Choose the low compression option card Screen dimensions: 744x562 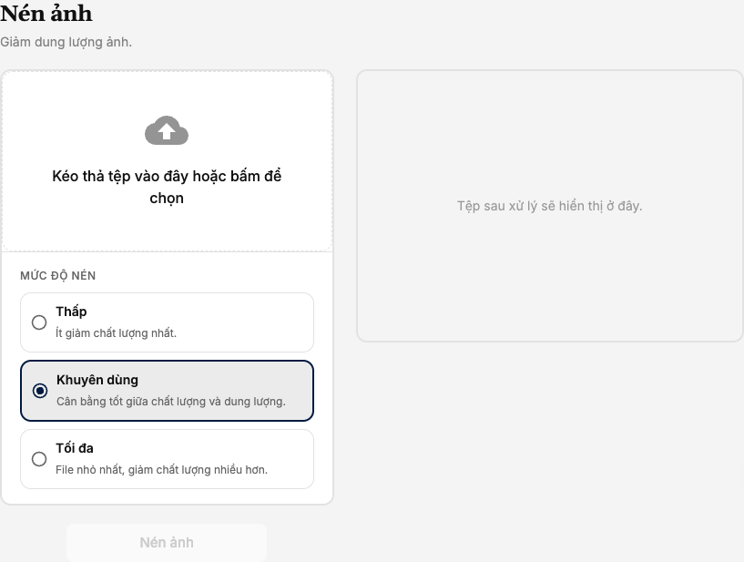pyautogui.click(x=167, y=322)
